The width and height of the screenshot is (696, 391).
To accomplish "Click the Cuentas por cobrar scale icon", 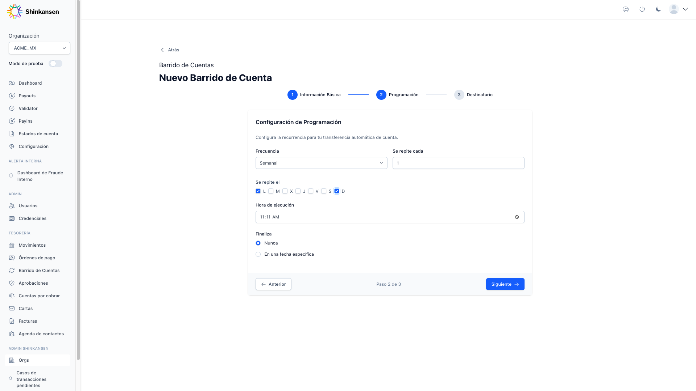I will point(12,296).
